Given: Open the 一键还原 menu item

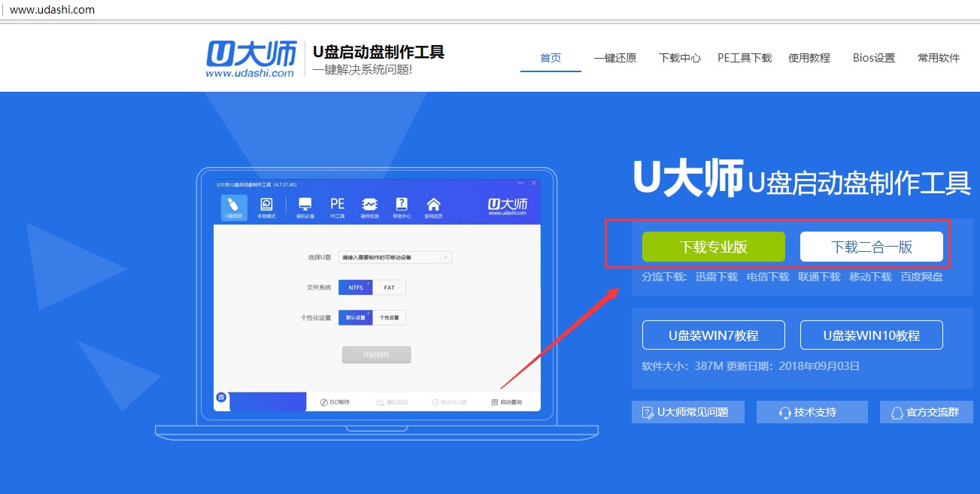Looking at the screenshot, I should click(615, 58).
